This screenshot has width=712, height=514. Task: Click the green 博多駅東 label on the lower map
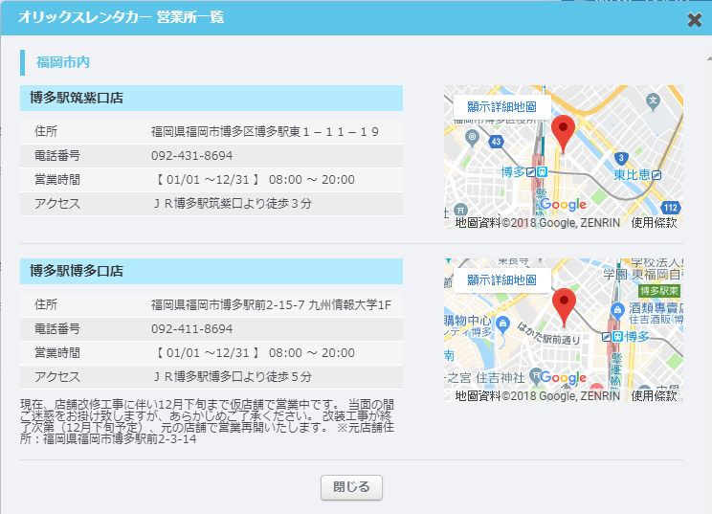(x=659, y=291)
